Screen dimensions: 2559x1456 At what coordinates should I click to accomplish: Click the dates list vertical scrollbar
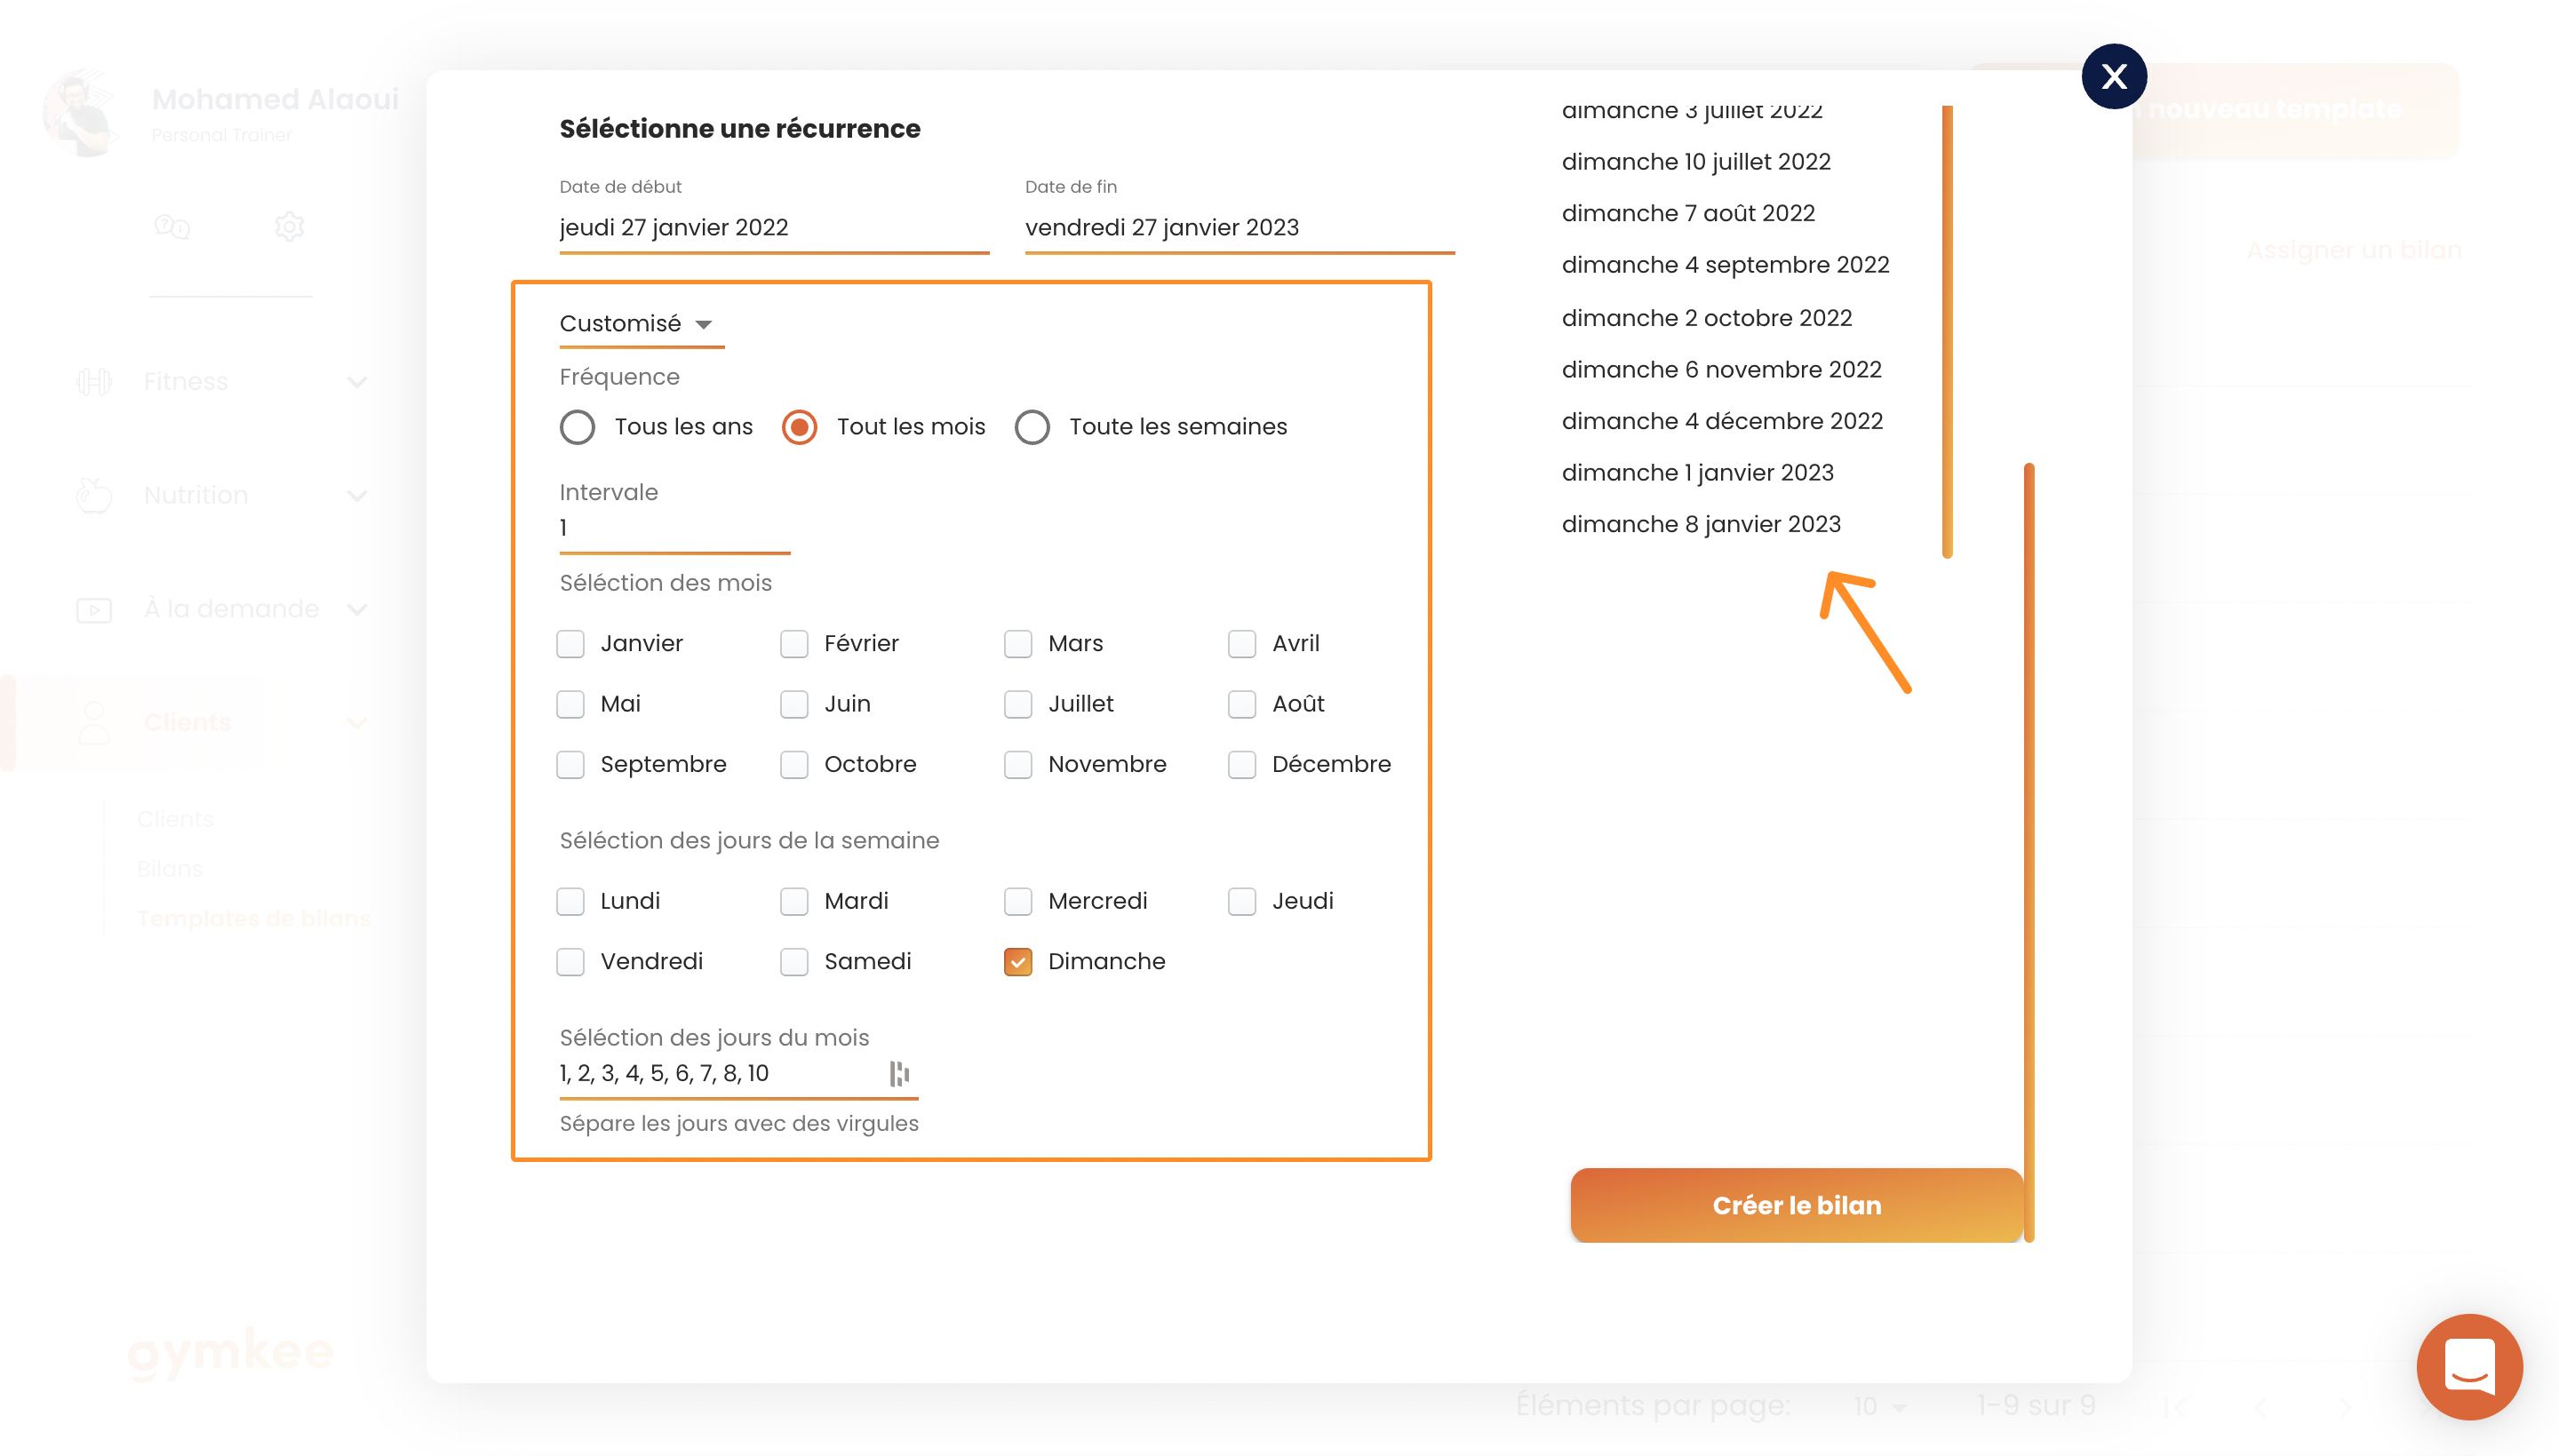pyautogui.click(x=1946, y=331)
